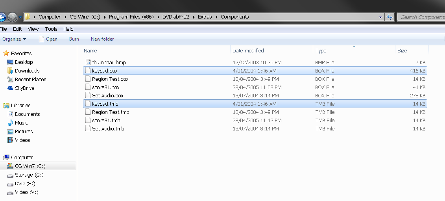Select the thumbnail.bmp file icon
Screen dimensions: 445x201
pyautogui.click(x=88, y=62)
